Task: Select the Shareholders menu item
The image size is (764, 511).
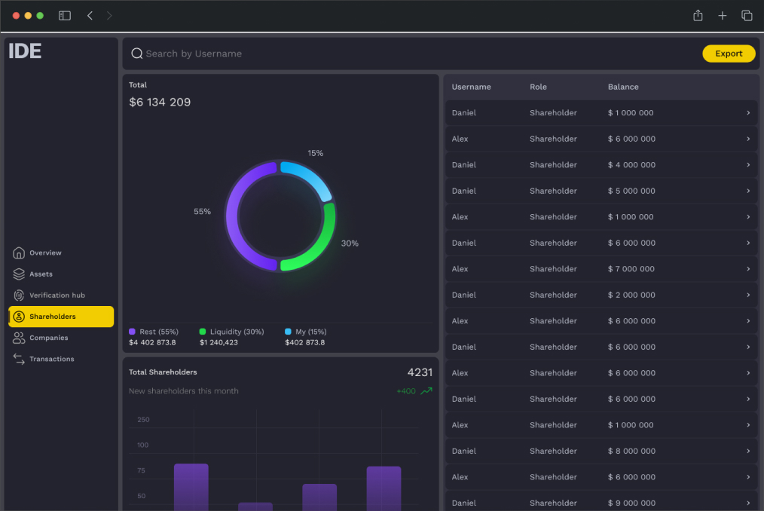Action: [61, 317]
